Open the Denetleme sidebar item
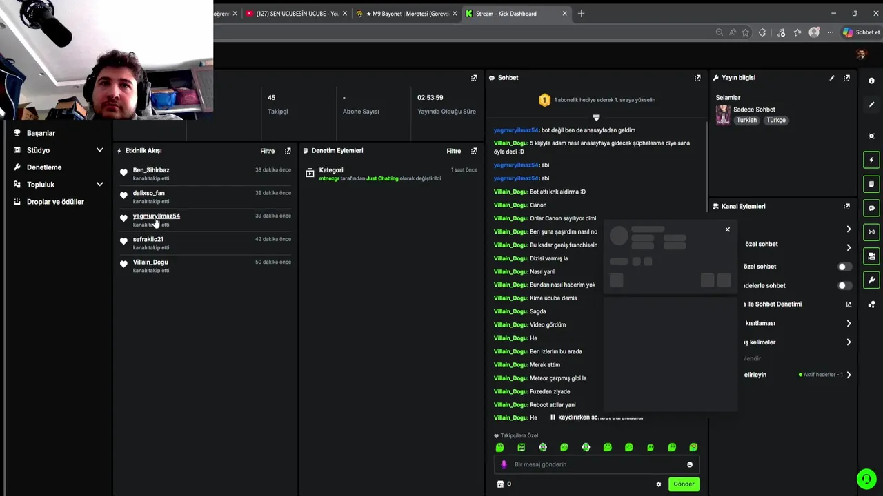This screenshot has width=883, height=496. click(44, 167)
